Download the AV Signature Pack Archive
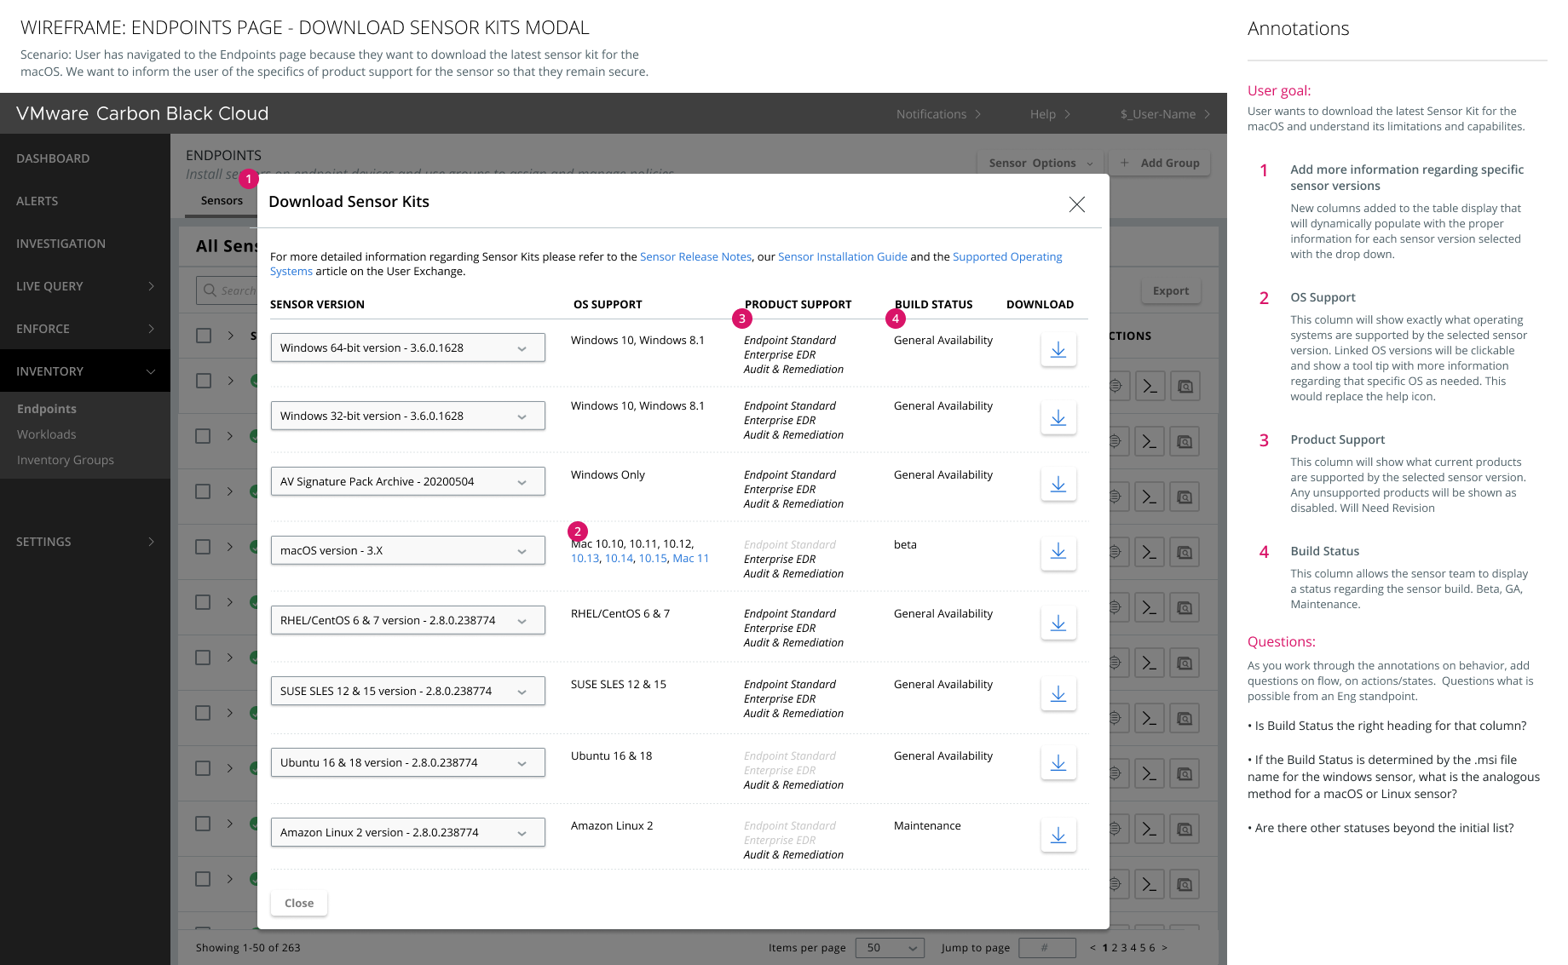Viewport: 1568px width, 965px height. 1058,485
